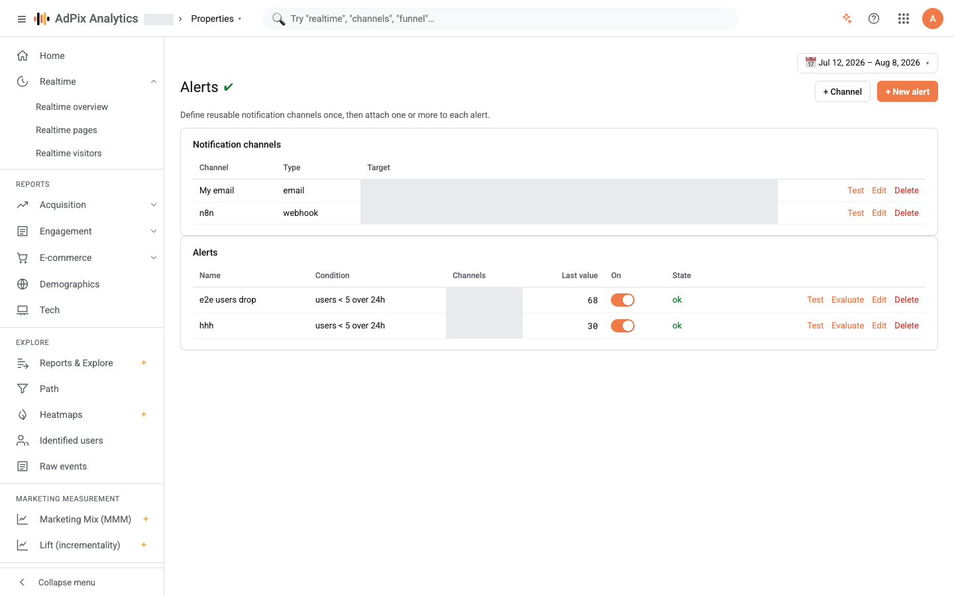Click the search magnifier icon
954x596 pixels.
[x=278, y=19]
